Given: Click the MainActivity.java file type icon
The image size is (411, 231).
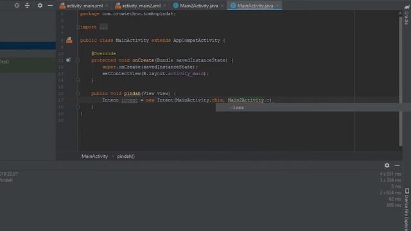Looking at the screenshot, I should point(233,6).
